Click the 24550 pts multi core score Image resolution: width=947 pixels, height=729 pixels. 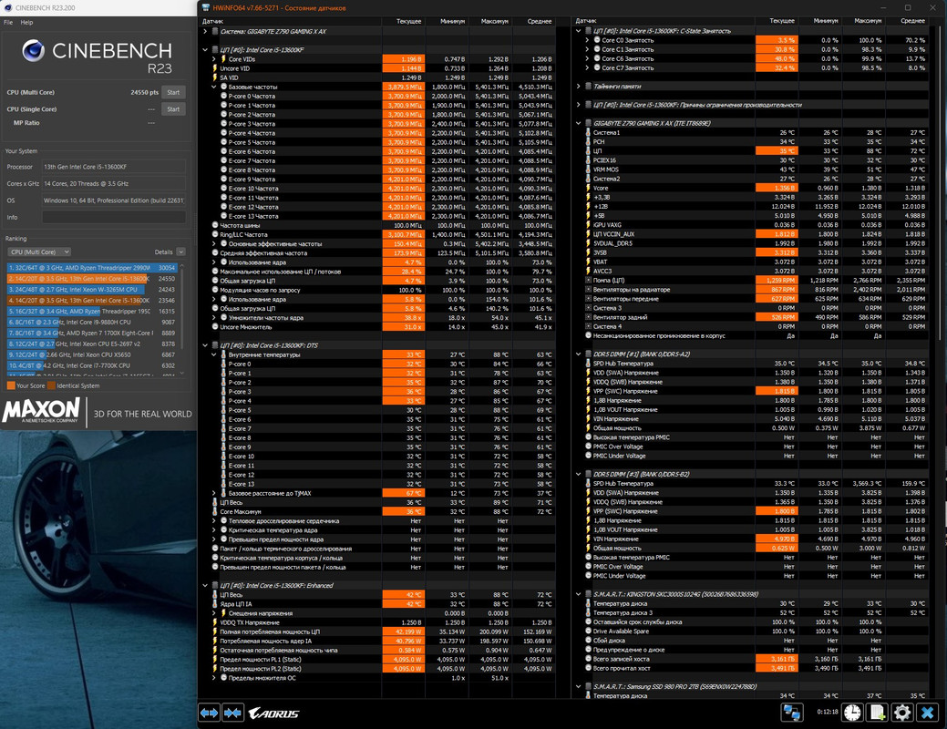click(144, 92)
